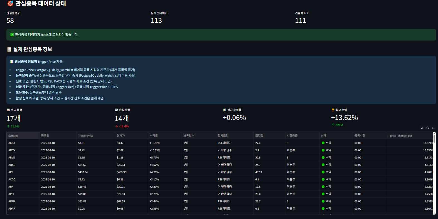
Task: Click the green check in the Redis banner
Action: click(x=12, y=35)
